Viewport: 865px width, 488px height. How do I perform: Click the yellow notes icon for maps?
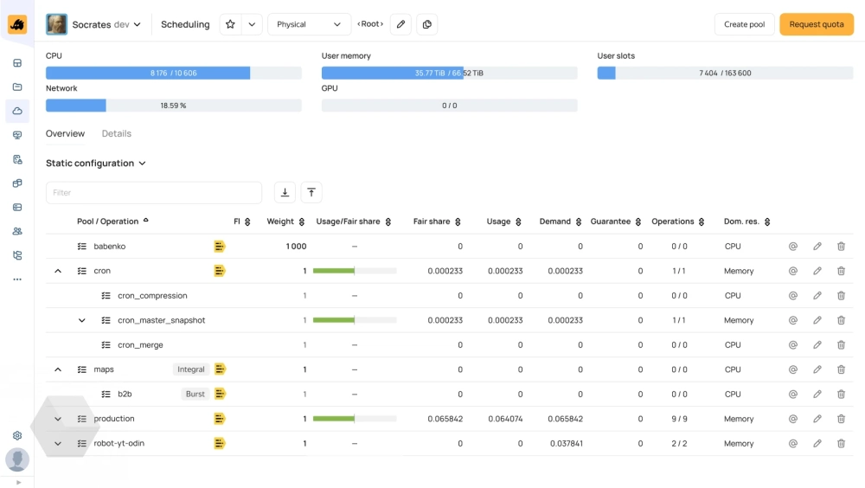(220, 369)
